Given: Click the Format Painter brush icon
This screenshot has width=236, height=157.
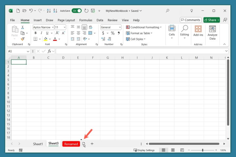Looking at the screenshot, I should point(22,39).
